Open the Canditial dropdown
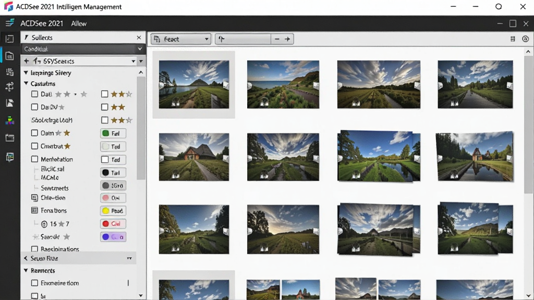Image resolution: width=534 pixels, height=300 pixels. coord(83,49)
